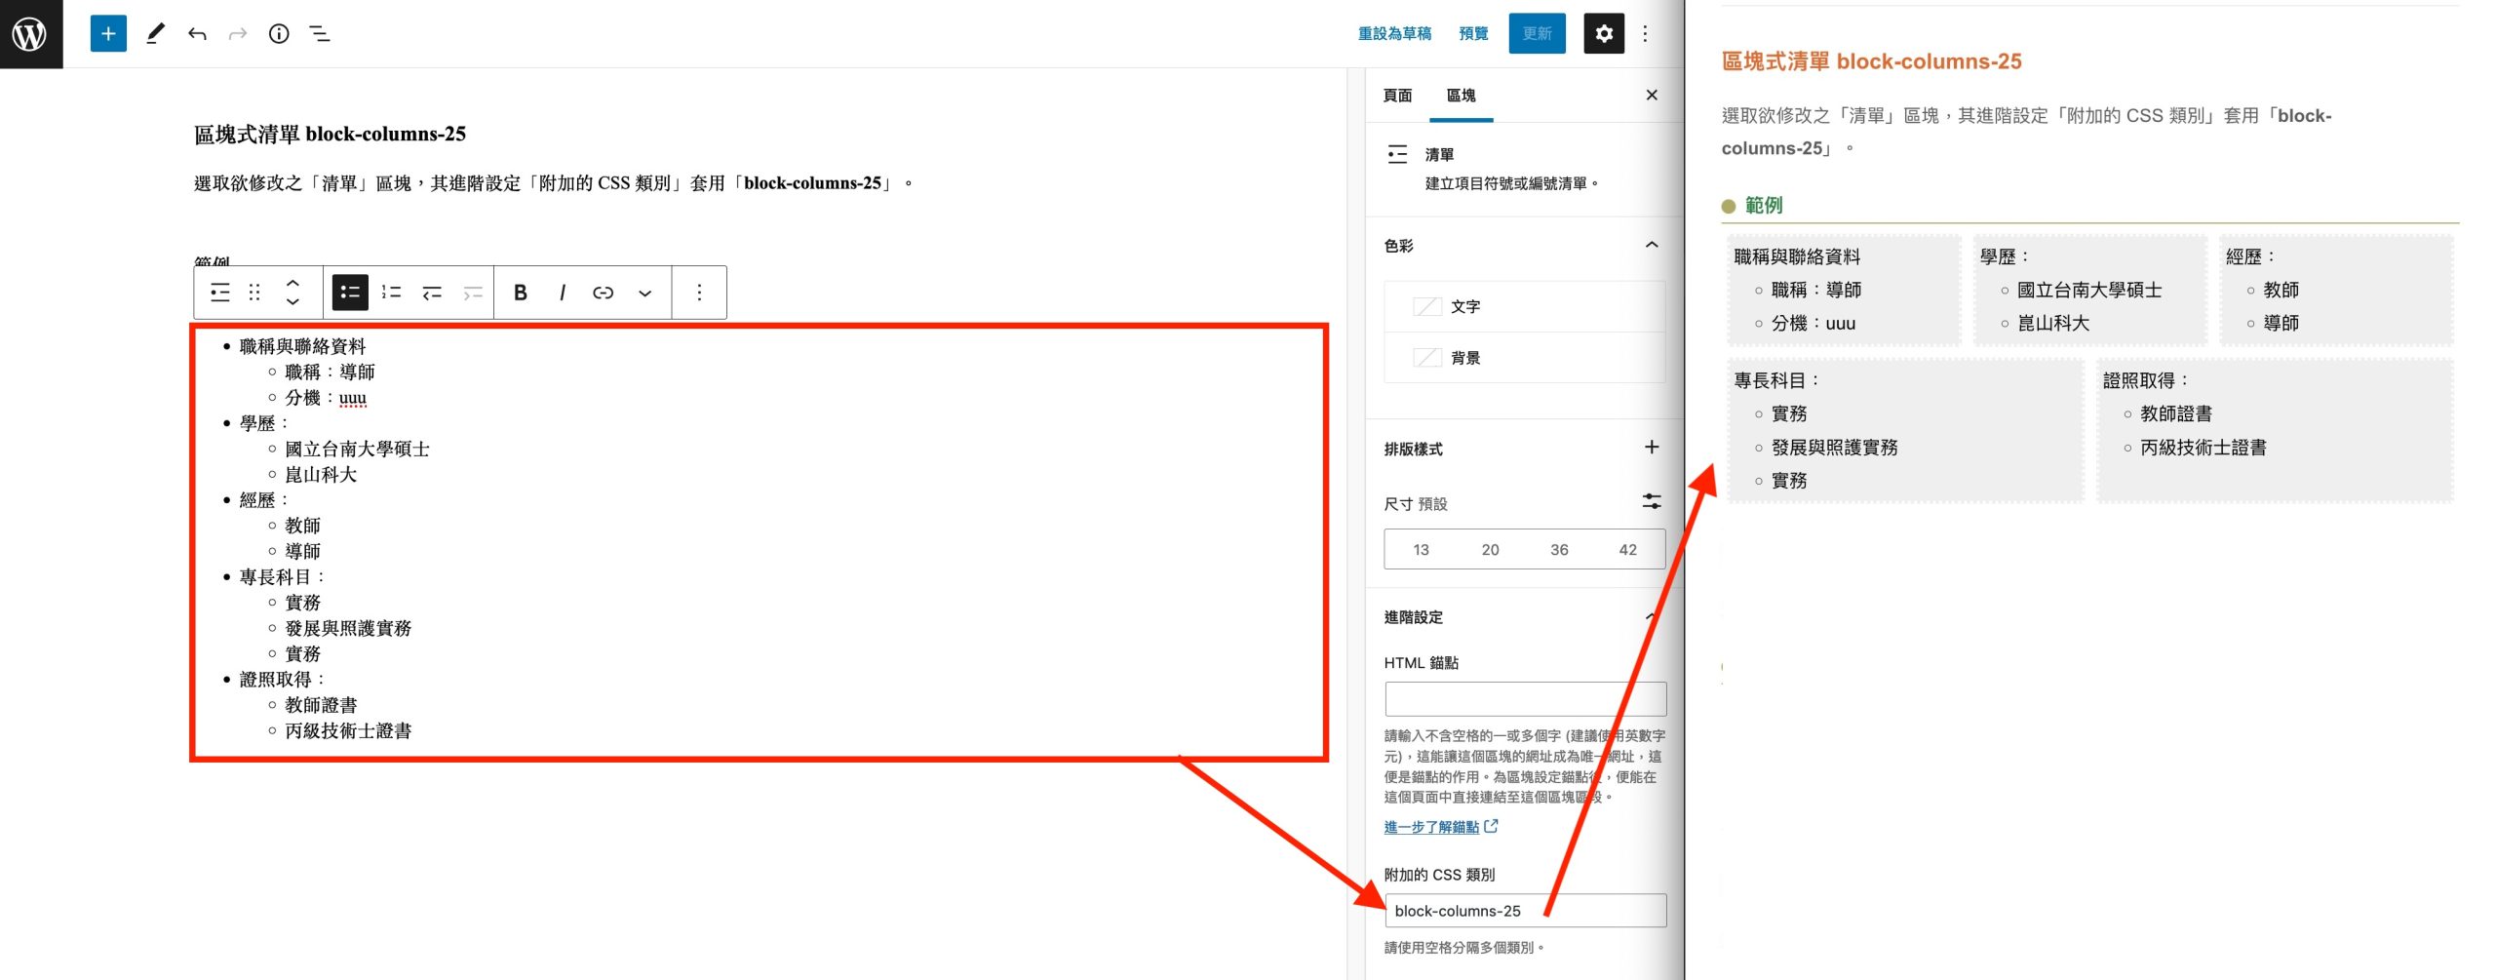Toggle italic formatting
Viewport: 2496px width, 980px height.
563,293
